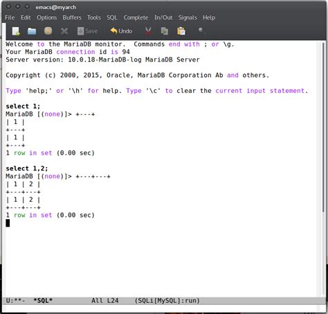
Task: Click the open-directory Dired toolbar icon
Action: tap(48, 30)
